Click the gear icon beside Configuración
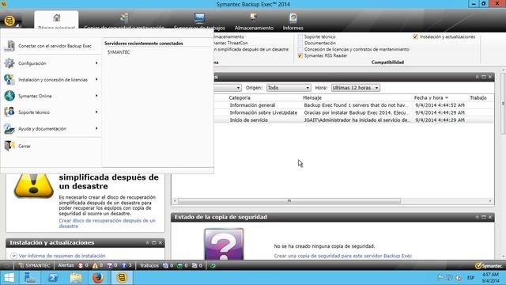 point(9,63)
